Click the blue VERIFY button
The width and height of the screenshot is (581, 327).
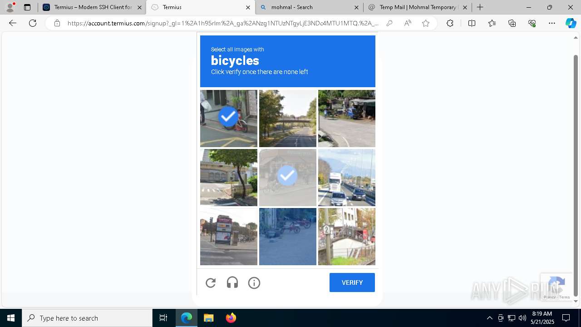coord(352,282)
